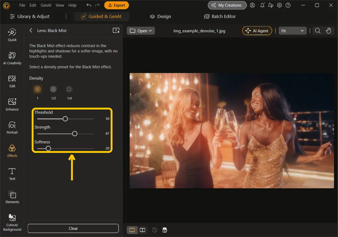Expand the Open file dropdown
The image size is (338, 237).
pyautogui.click(x=141, y=31)
